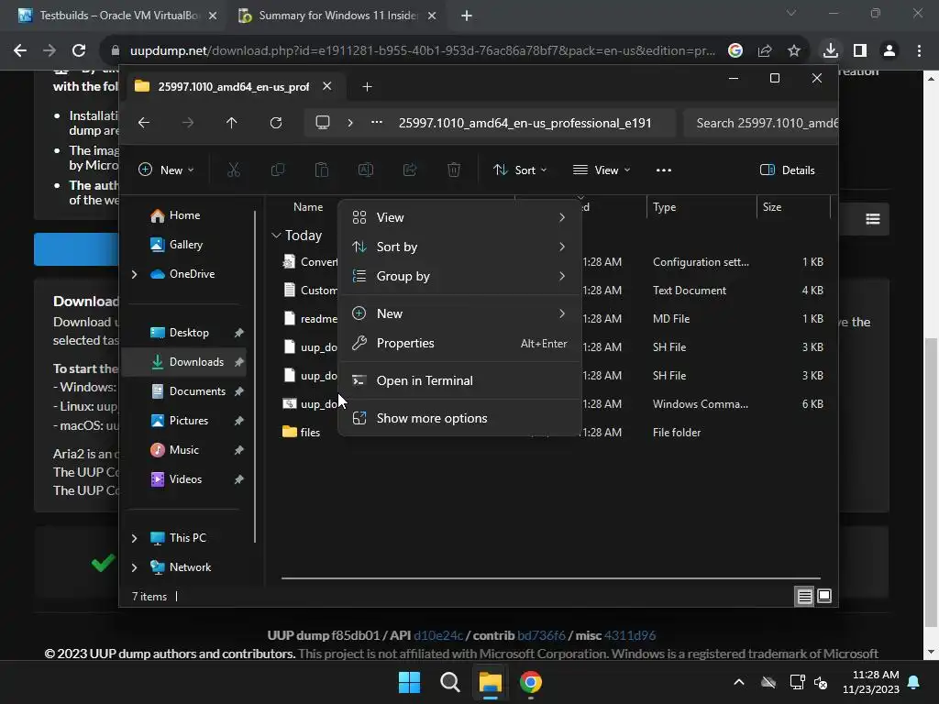The image size is (939, 704).
Task: Select Home in navigation pane
Action: tap(183, 215)
